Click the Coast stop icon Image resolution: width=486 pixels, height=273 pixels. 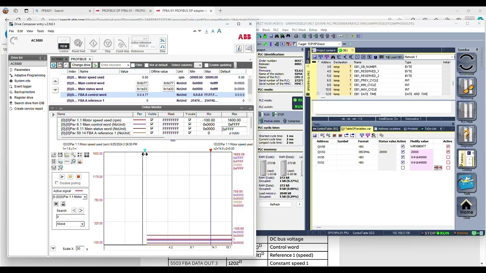click(x=122, y=43)
